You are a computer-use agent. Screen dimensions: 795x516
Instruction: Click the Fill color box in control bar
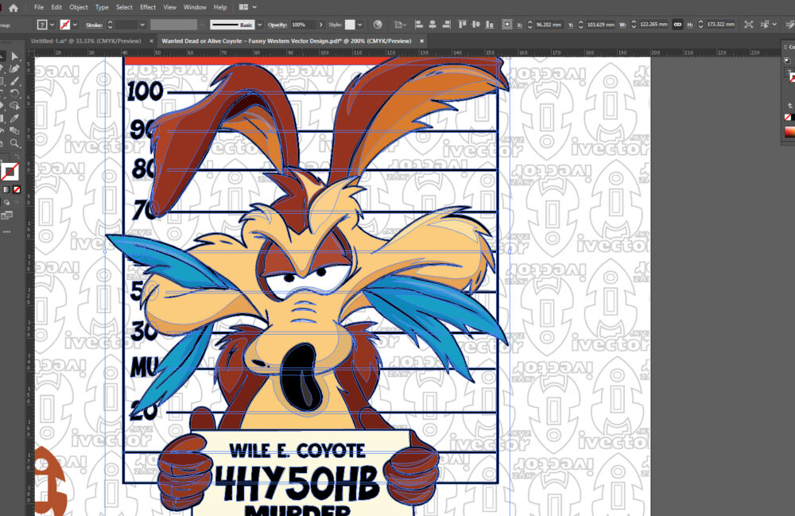pos(42,25)
